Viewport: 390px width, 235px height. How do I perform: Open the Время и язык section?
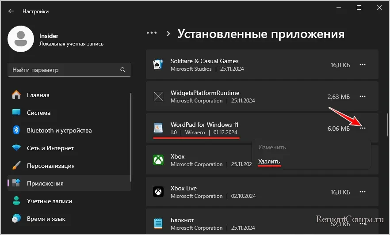tap(69, 219)
